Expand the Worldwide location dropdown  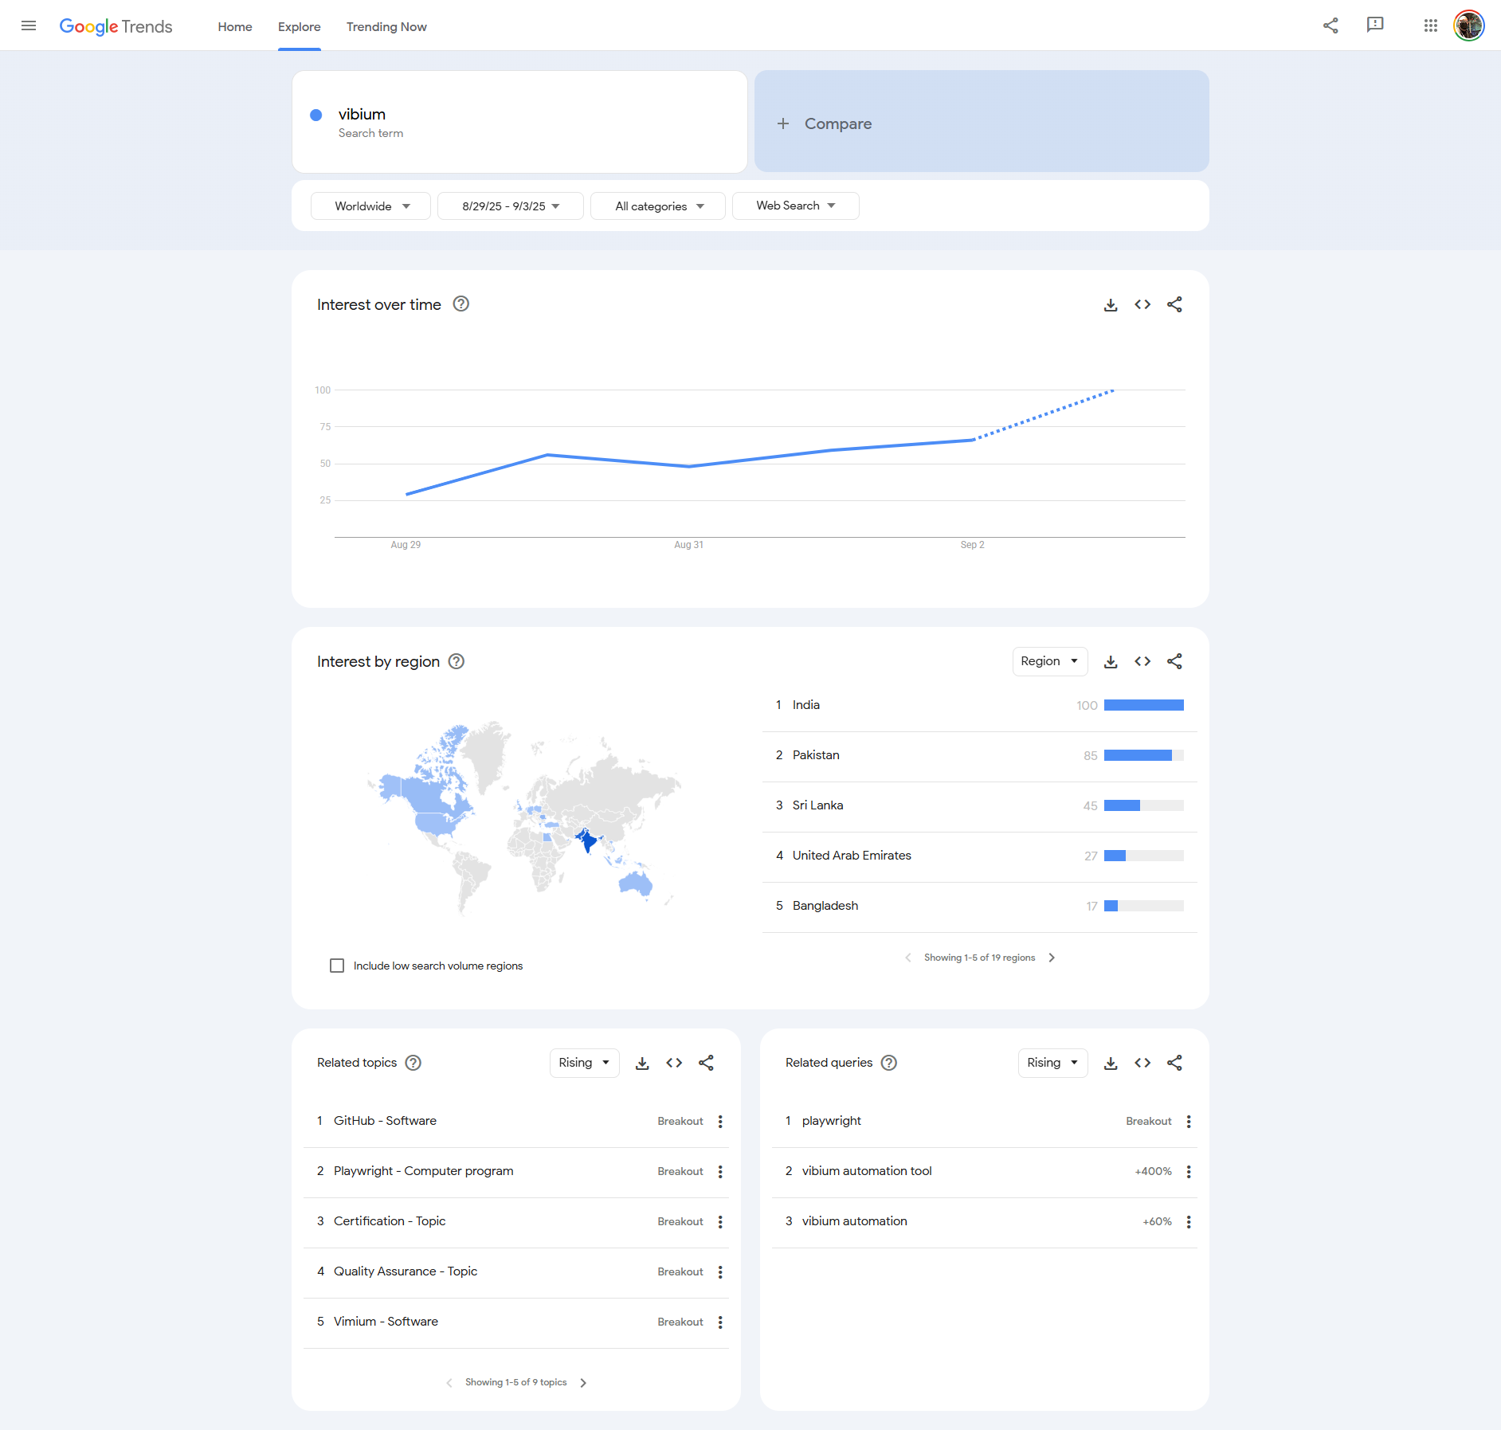(371, 206)
